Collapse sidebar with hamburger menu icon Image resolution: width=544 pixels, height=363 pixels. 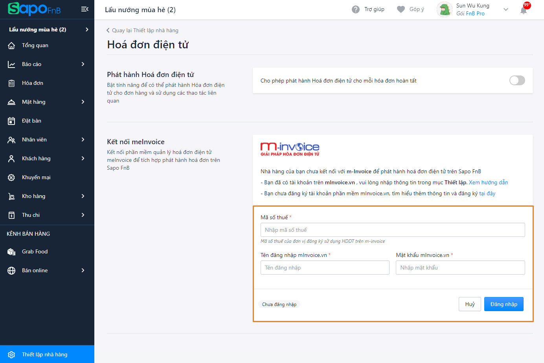(x=85, y=9)
